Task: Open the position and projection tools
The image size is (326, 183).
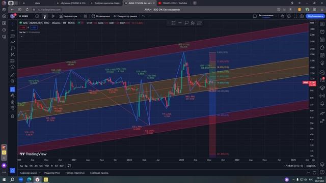Action: (x=13, y=61)
